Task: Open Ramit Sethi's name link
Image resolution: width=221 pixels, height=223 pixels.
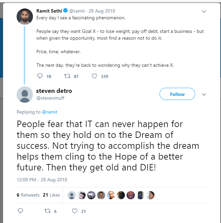Action: point(49,11)
